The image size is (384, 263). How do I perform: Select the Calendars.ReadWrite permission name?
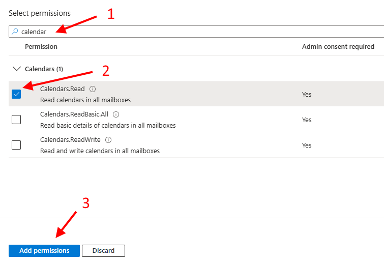point(71,140)
